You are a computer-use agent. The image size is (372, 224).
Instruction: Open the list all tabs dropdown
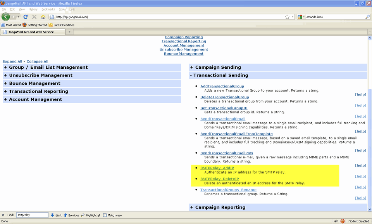tap(370, 32)
